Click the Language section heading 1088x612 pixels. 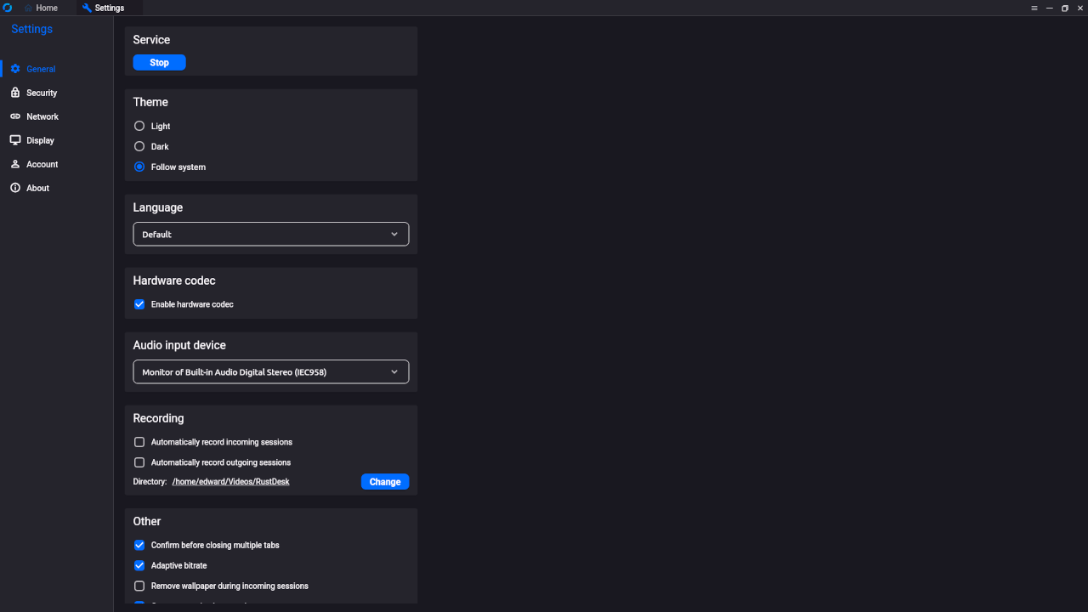click(158, 207)
